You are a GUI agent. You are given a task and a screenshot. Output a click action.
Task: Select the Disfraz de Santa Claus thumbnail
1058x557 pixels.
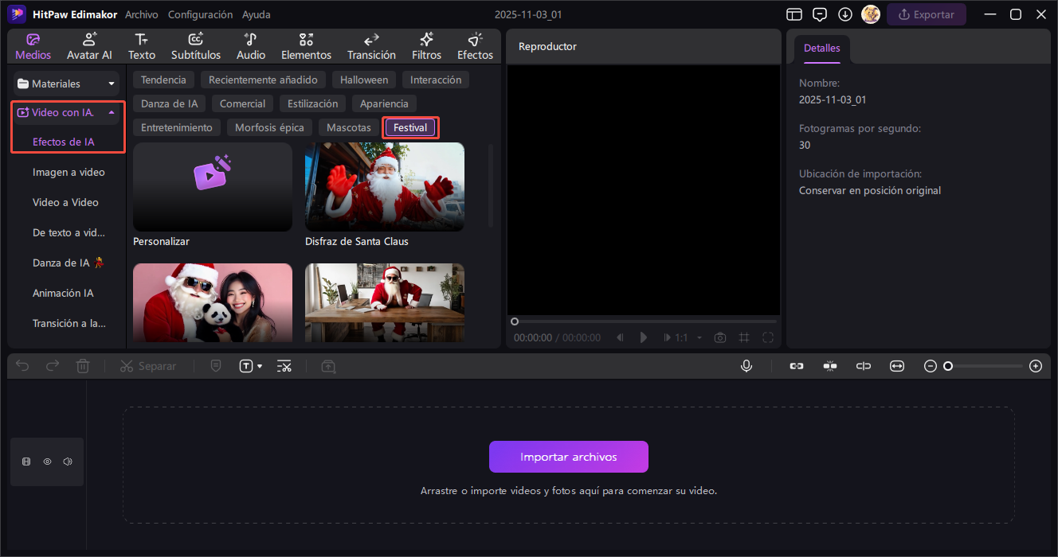pos(384,187)
